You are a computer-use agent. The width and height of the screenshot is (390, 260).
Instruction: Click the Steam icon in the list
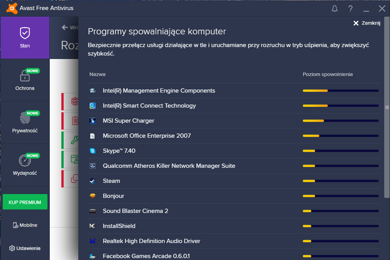(x=93, y=181)
